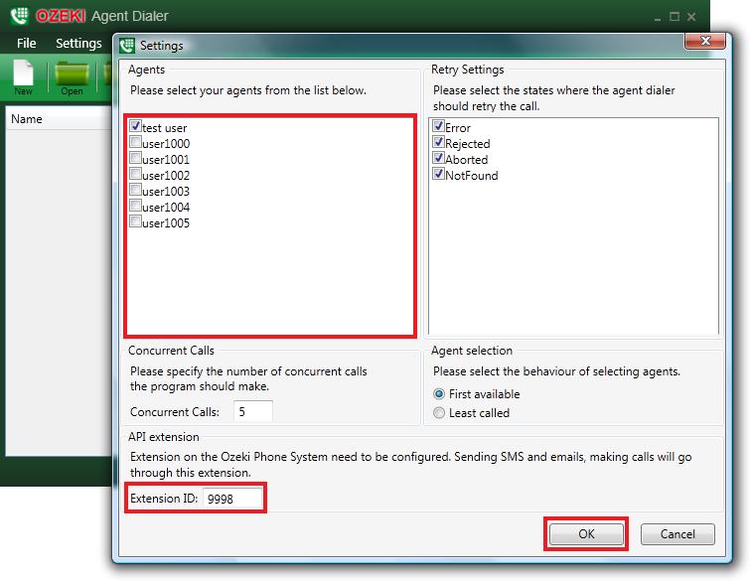Screen dimensions: 751x581
Task: Confirm settings with OK button
Action: 586,533
